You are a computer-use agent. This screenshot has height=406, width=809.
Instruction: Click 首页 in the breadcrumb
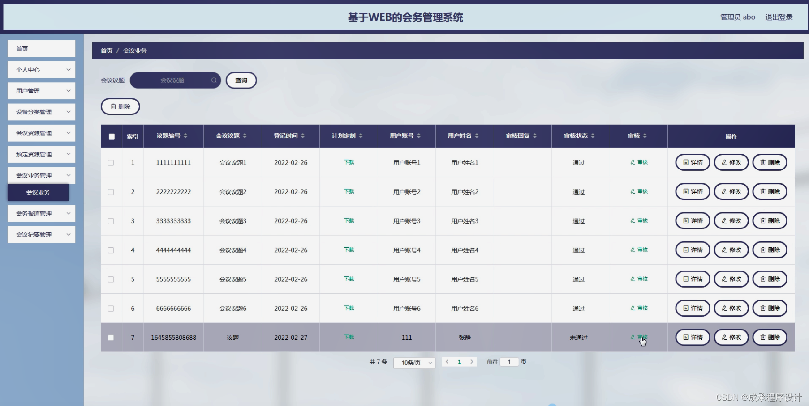pyautogui.click(x=106, y=51)
